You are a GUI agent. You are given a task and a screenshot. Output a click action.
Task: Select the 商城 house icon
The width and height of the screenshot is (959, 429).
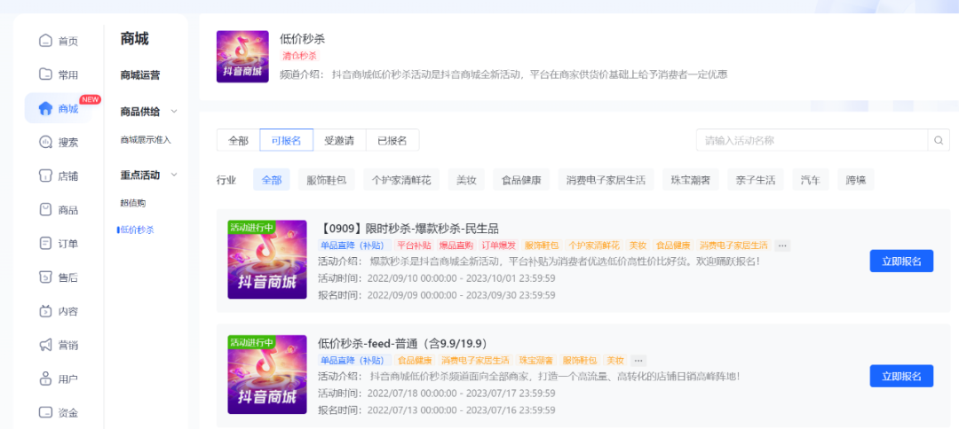45,109
